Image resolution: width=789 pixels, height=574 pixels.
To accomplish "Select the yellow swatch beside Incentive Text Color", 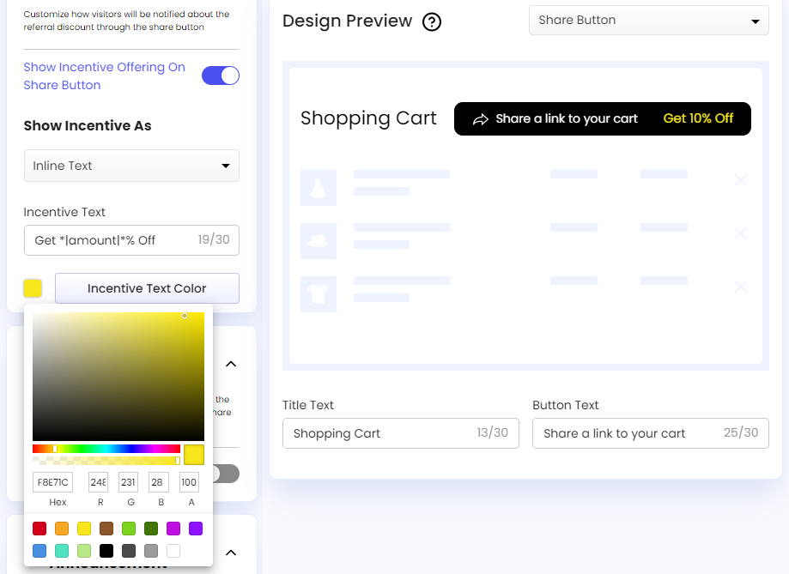I will [33, 287].
